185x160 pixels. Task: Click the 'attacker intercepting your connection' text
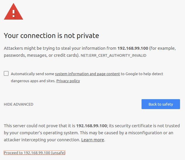tap(42, 140)
